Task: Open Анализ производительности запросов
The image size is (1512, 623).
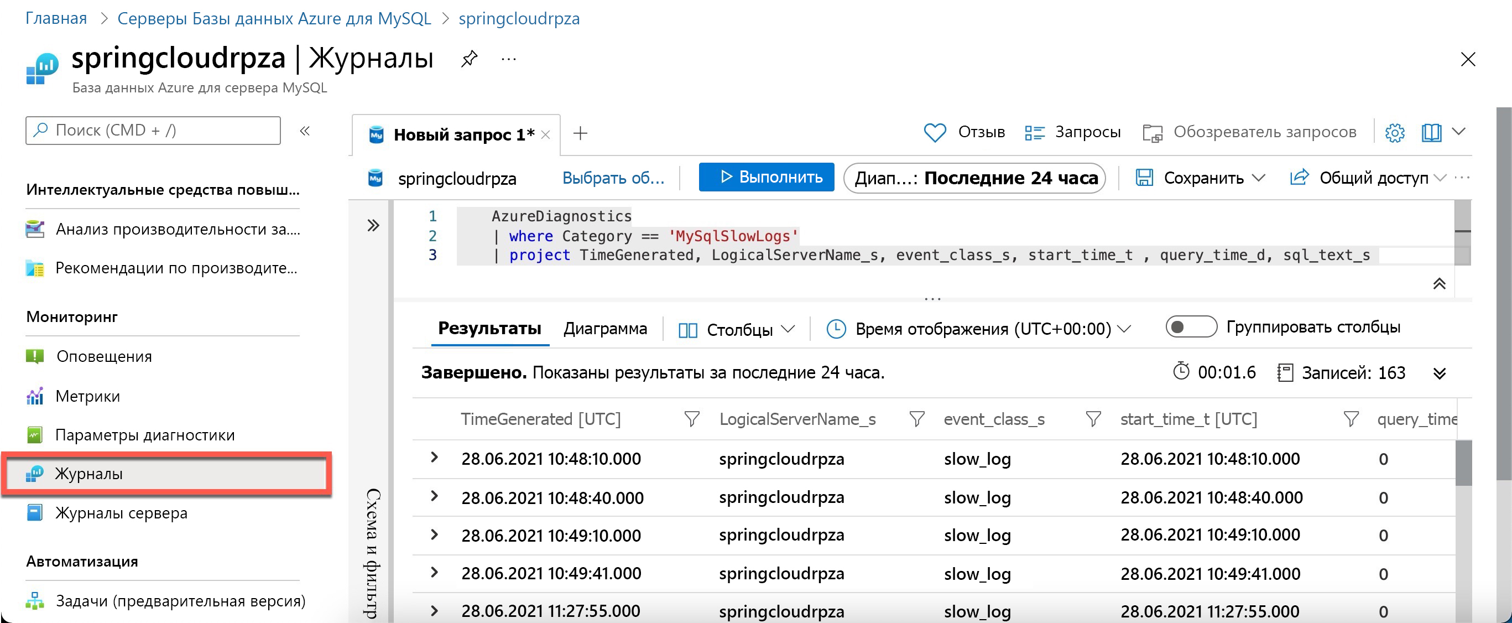Action: tap(163, 229)
